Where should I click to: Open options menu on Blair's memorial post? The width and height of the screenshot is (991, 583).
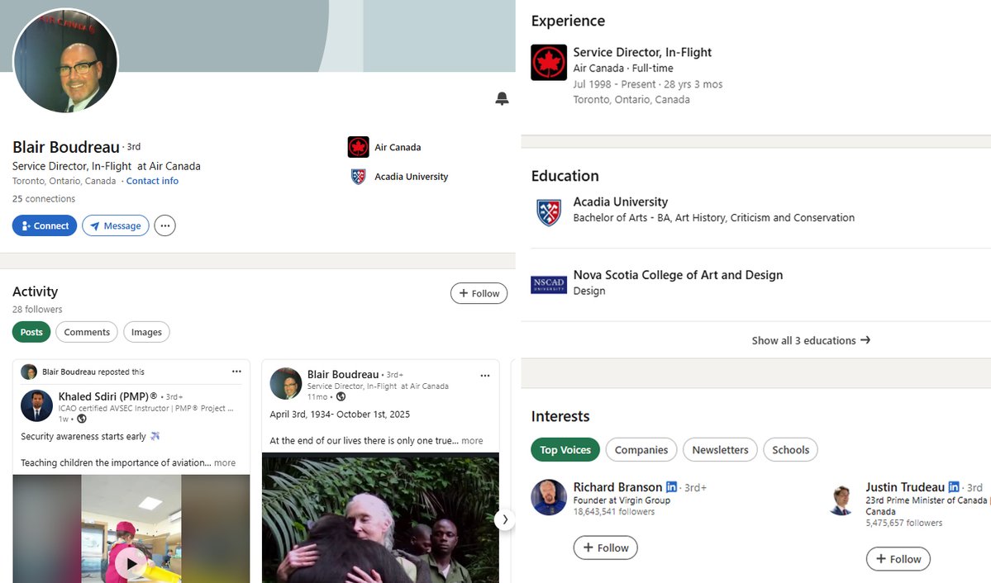485,375
